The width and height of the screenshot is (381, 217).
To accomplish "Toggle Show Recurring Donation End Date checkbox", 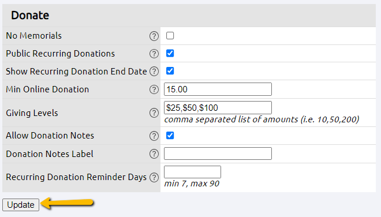I will (x=170, y=71).
